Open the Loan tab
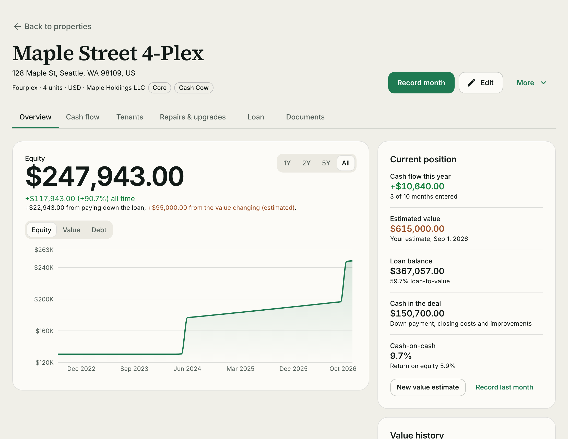Viewport: 568px width, 439px height. 256,117
